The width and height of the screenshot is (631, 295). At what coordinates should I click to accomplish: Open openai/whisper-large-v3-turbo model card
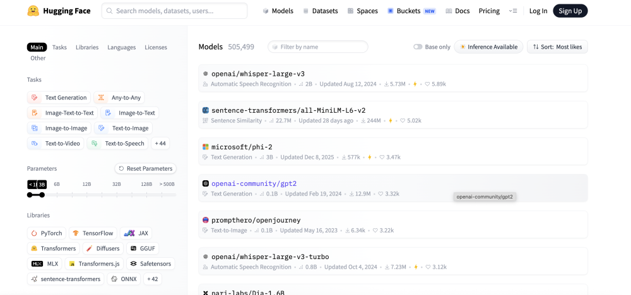pos(392,261)
